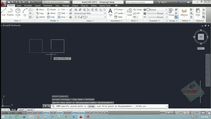Click the Trim tool

click(62, 10)
